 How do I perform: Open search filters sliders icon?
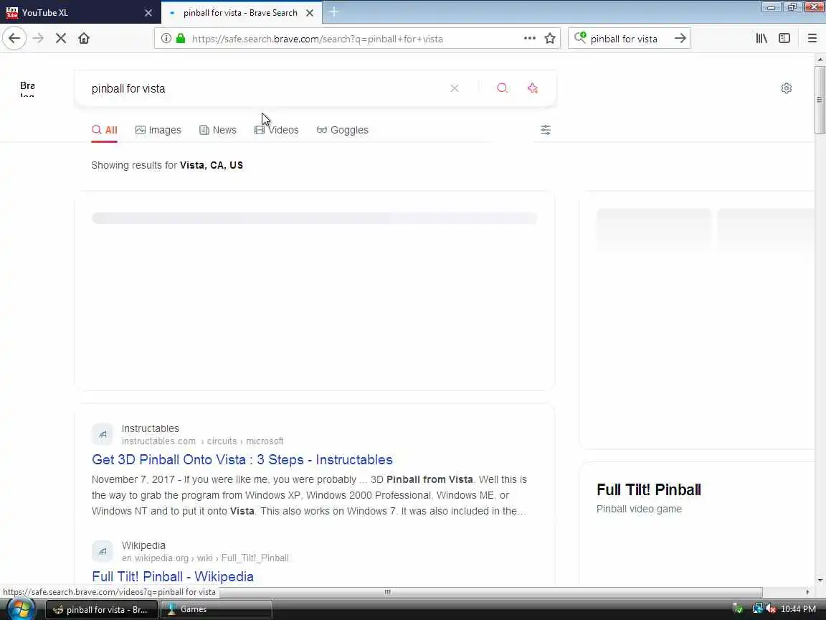[546, 130]
